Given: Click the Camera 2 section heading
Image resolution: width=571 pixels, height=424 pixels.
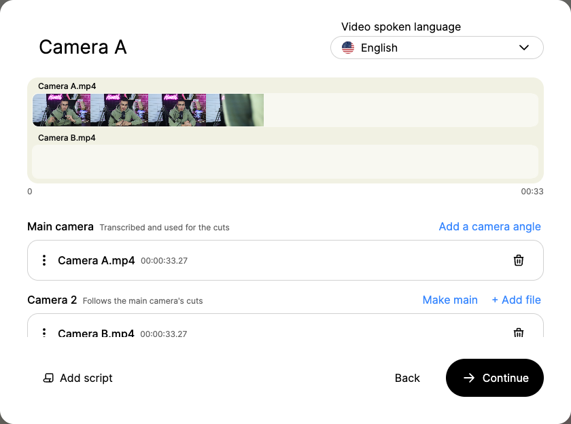Looking at the screenshot, I should tap(52, 300).
